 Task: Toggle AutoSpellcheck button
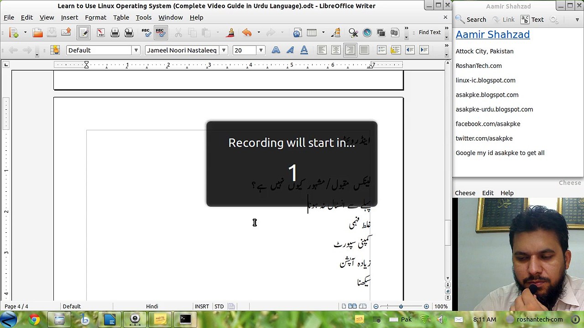[160, 33]
